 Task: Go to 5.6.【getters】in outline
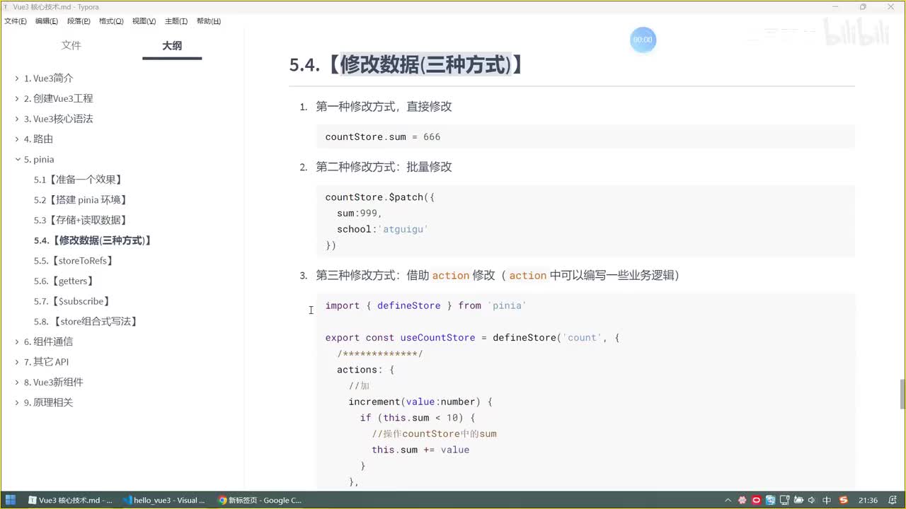[x=64, y=281]
